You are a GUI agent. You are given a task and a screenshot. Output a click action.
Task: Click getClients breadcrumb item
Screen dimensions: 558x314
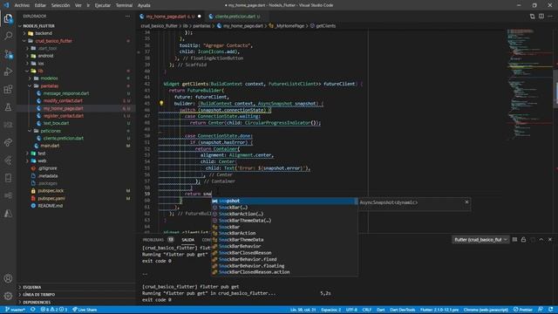325,26
